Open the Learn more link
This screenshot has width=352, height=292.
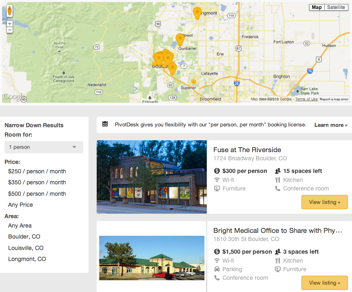tap(331, 125)
